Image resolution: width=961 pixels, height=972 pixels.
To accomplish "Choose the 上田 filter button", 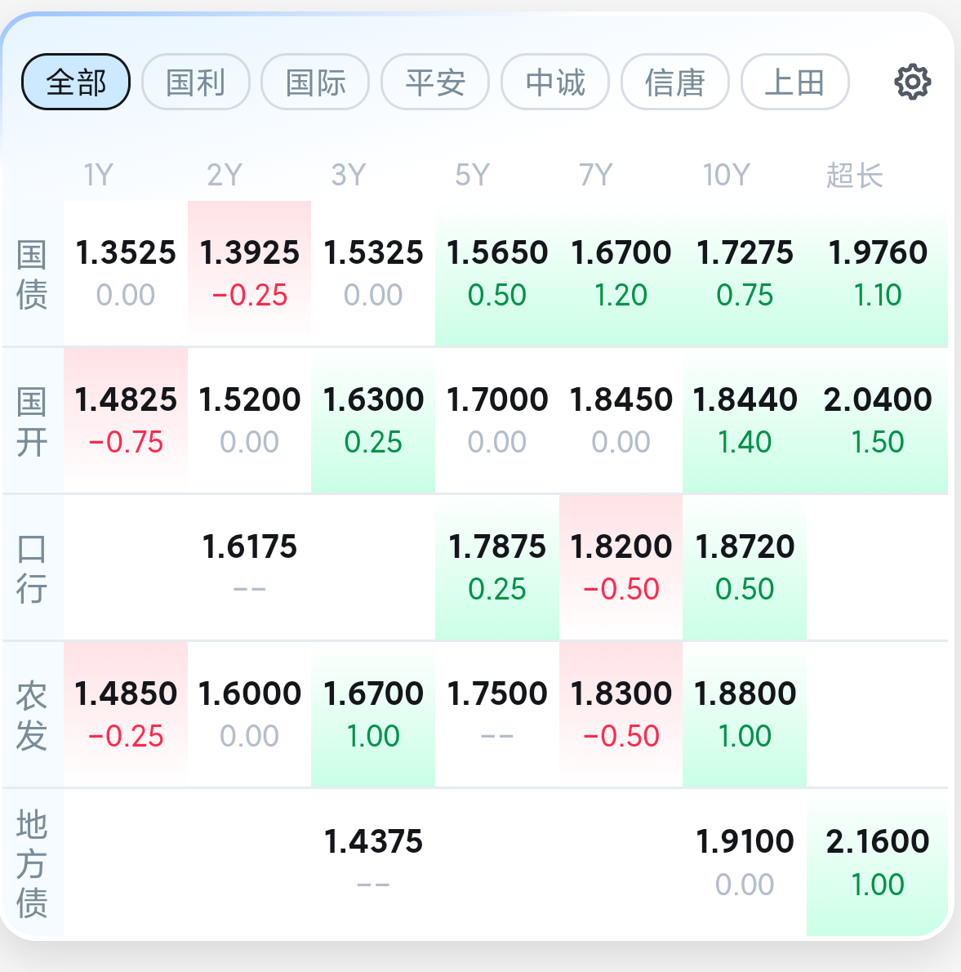I will (x=795, y=82).
